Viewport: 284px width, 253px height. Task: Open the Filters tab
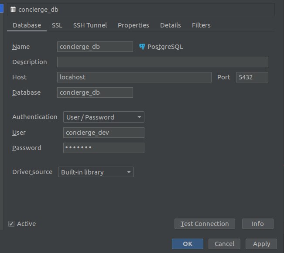(x=201, y=25)
